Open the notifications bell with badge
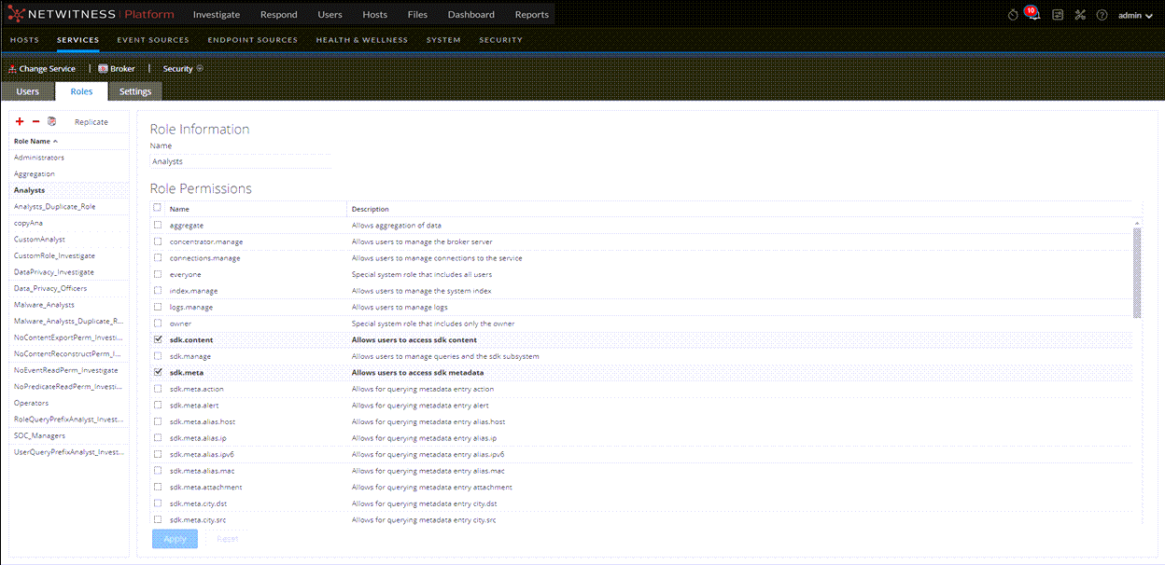Screen dimensions: 1165x565 [x=1033, y=15]
